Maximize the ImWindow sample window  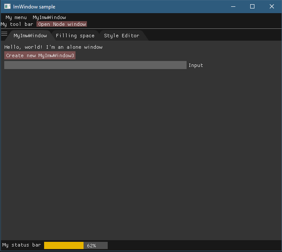tap(252, 6)
